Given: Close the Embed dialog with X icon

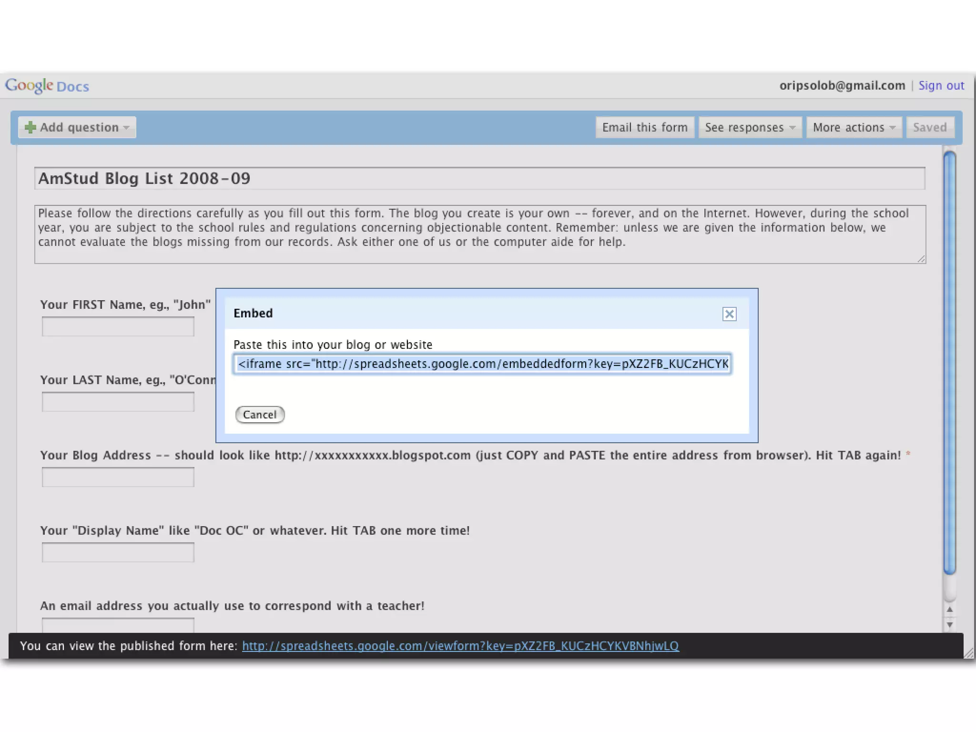Looking at the screenshot, I should coord(729,314).
